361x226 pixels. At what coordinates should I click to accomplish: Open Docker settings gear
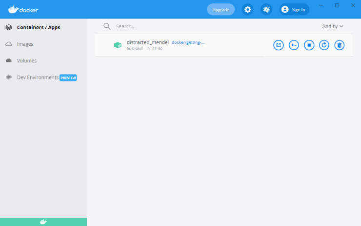click(x=247, y=9)
